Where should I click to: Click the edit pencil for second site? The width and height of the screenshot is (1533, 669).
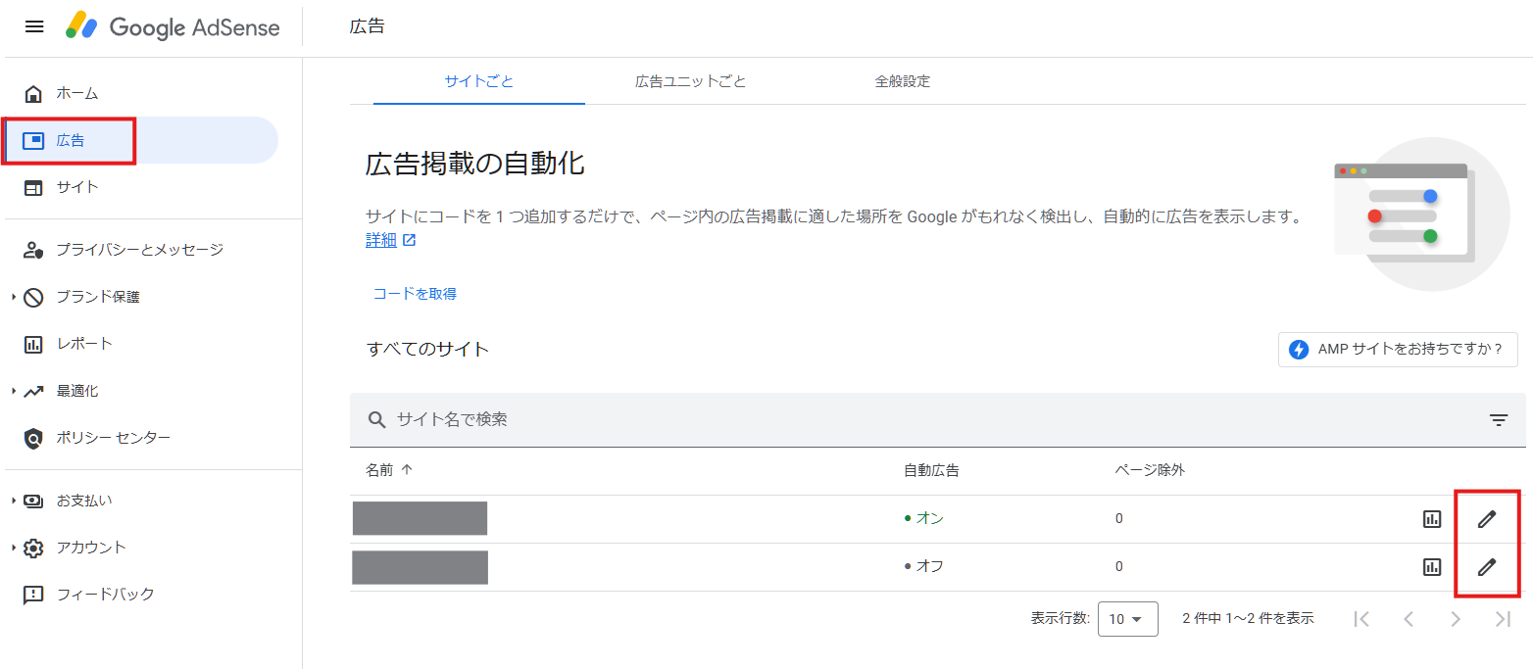tap(1487, 566)
